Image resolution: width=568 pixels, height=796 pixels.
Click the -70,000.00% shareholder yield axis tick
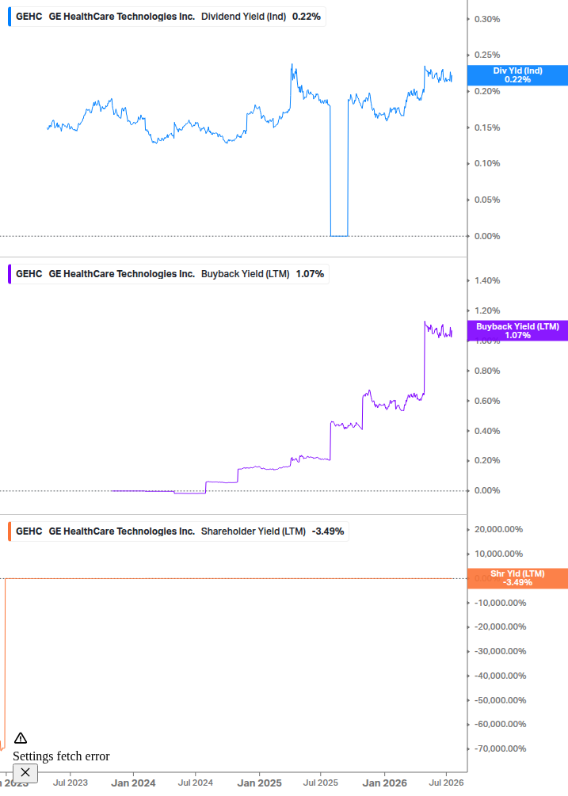click(x=500, y=748)
